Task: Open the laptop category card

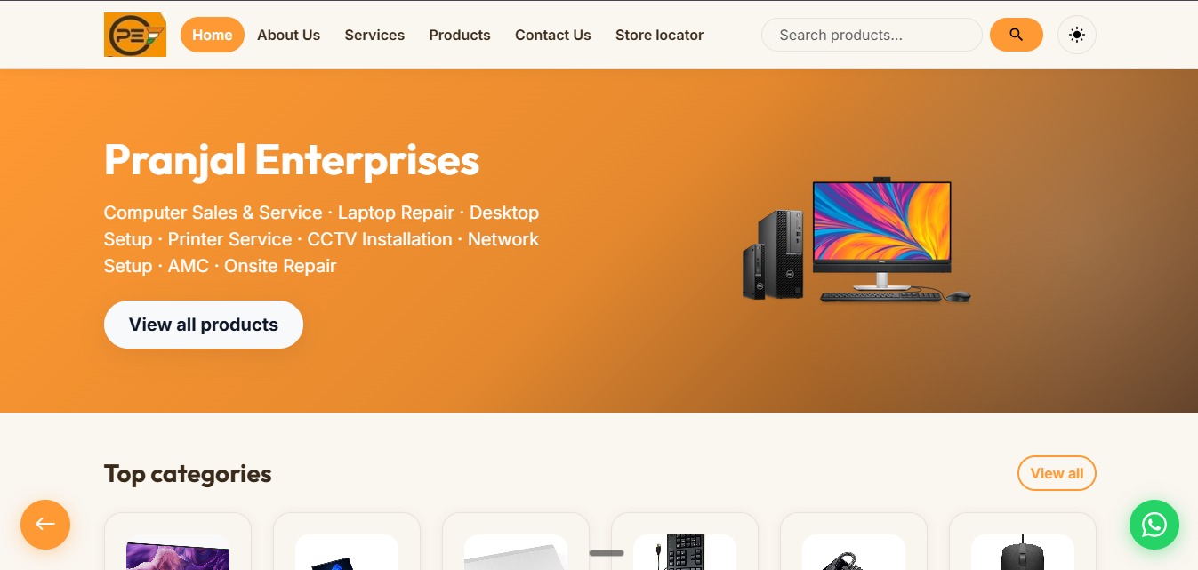Action: pyautogui.click(x=347, y=542)
